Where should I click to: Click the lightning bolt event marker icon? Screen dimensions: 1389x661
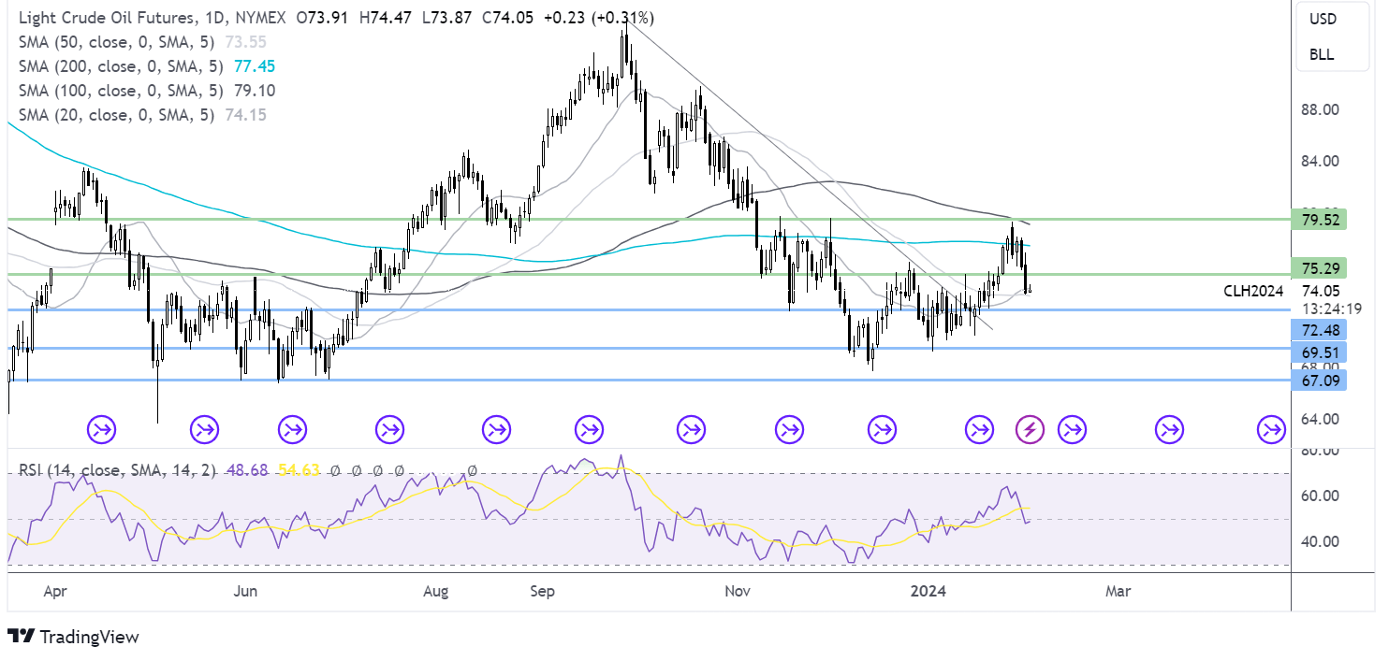click(1031, 430)
